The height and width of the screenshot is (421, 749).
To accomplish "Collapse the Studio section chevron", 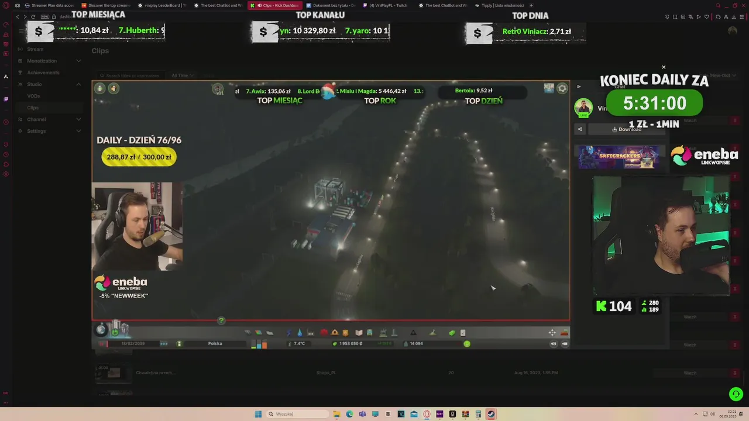I will pyautogui.click(x=79, y=84).
